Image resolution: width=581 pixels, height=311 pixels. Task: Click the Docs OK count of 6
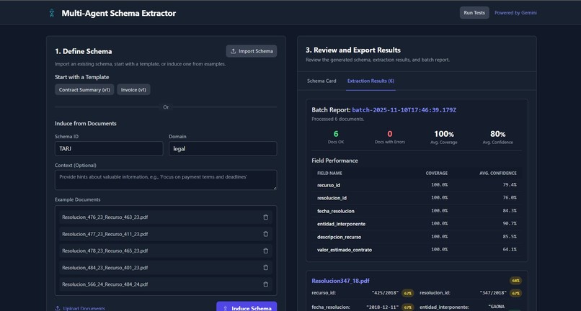tap(336, 134)
